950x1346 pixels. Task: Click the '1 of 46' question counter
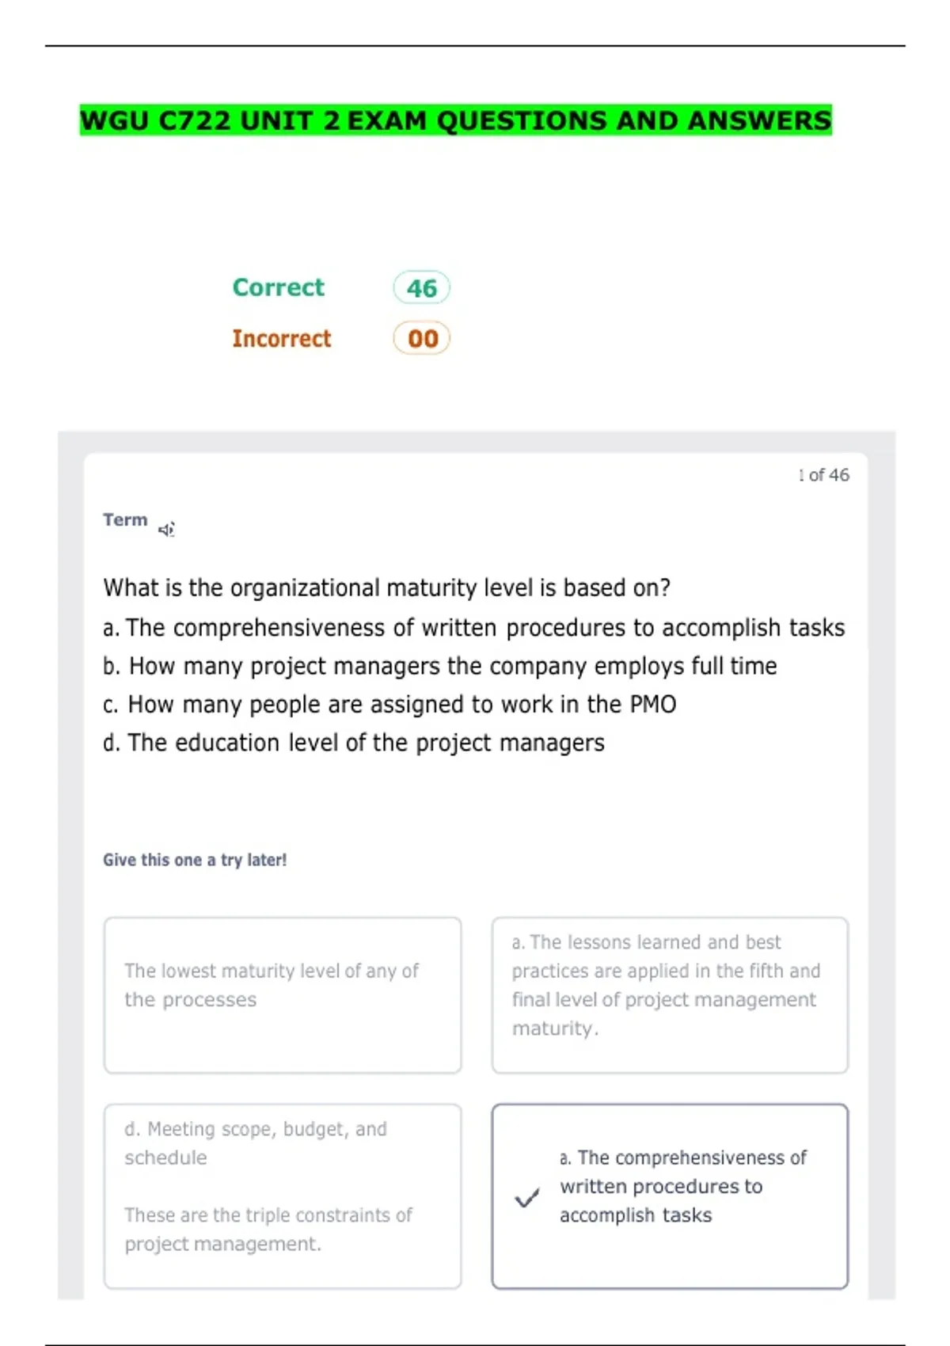pyautogui.click(x=823, y=475)
